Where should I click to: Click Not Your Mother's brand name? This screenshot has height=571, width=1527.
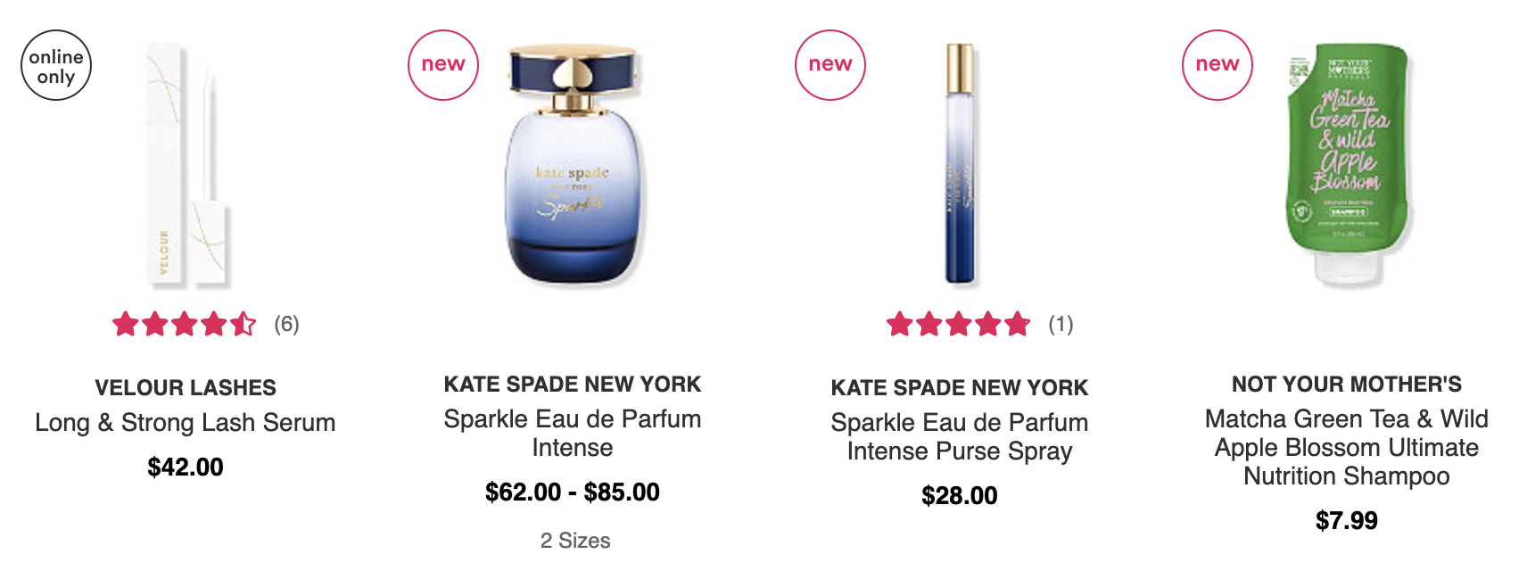coord(1347,385)
